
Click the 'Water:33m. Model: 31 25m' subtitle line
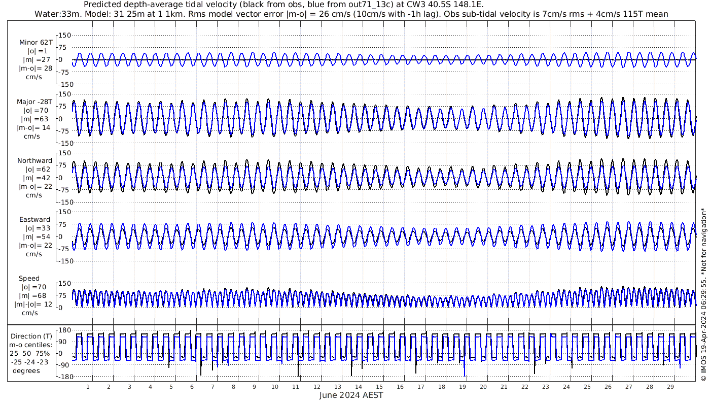pos(351,14)
